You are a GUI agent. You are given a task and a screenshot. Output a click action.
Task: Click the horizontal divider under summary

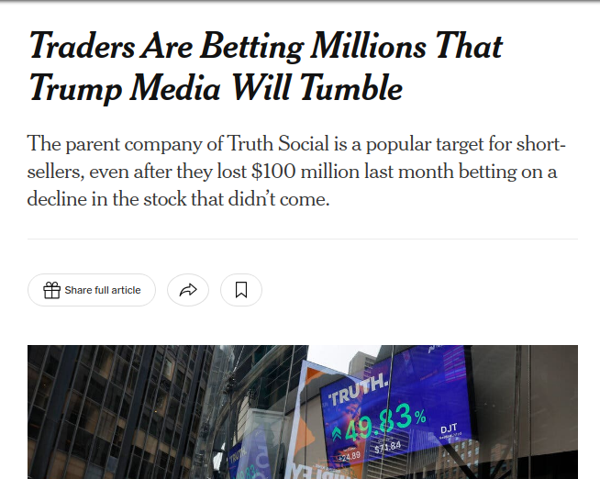(x=303, y=239)
